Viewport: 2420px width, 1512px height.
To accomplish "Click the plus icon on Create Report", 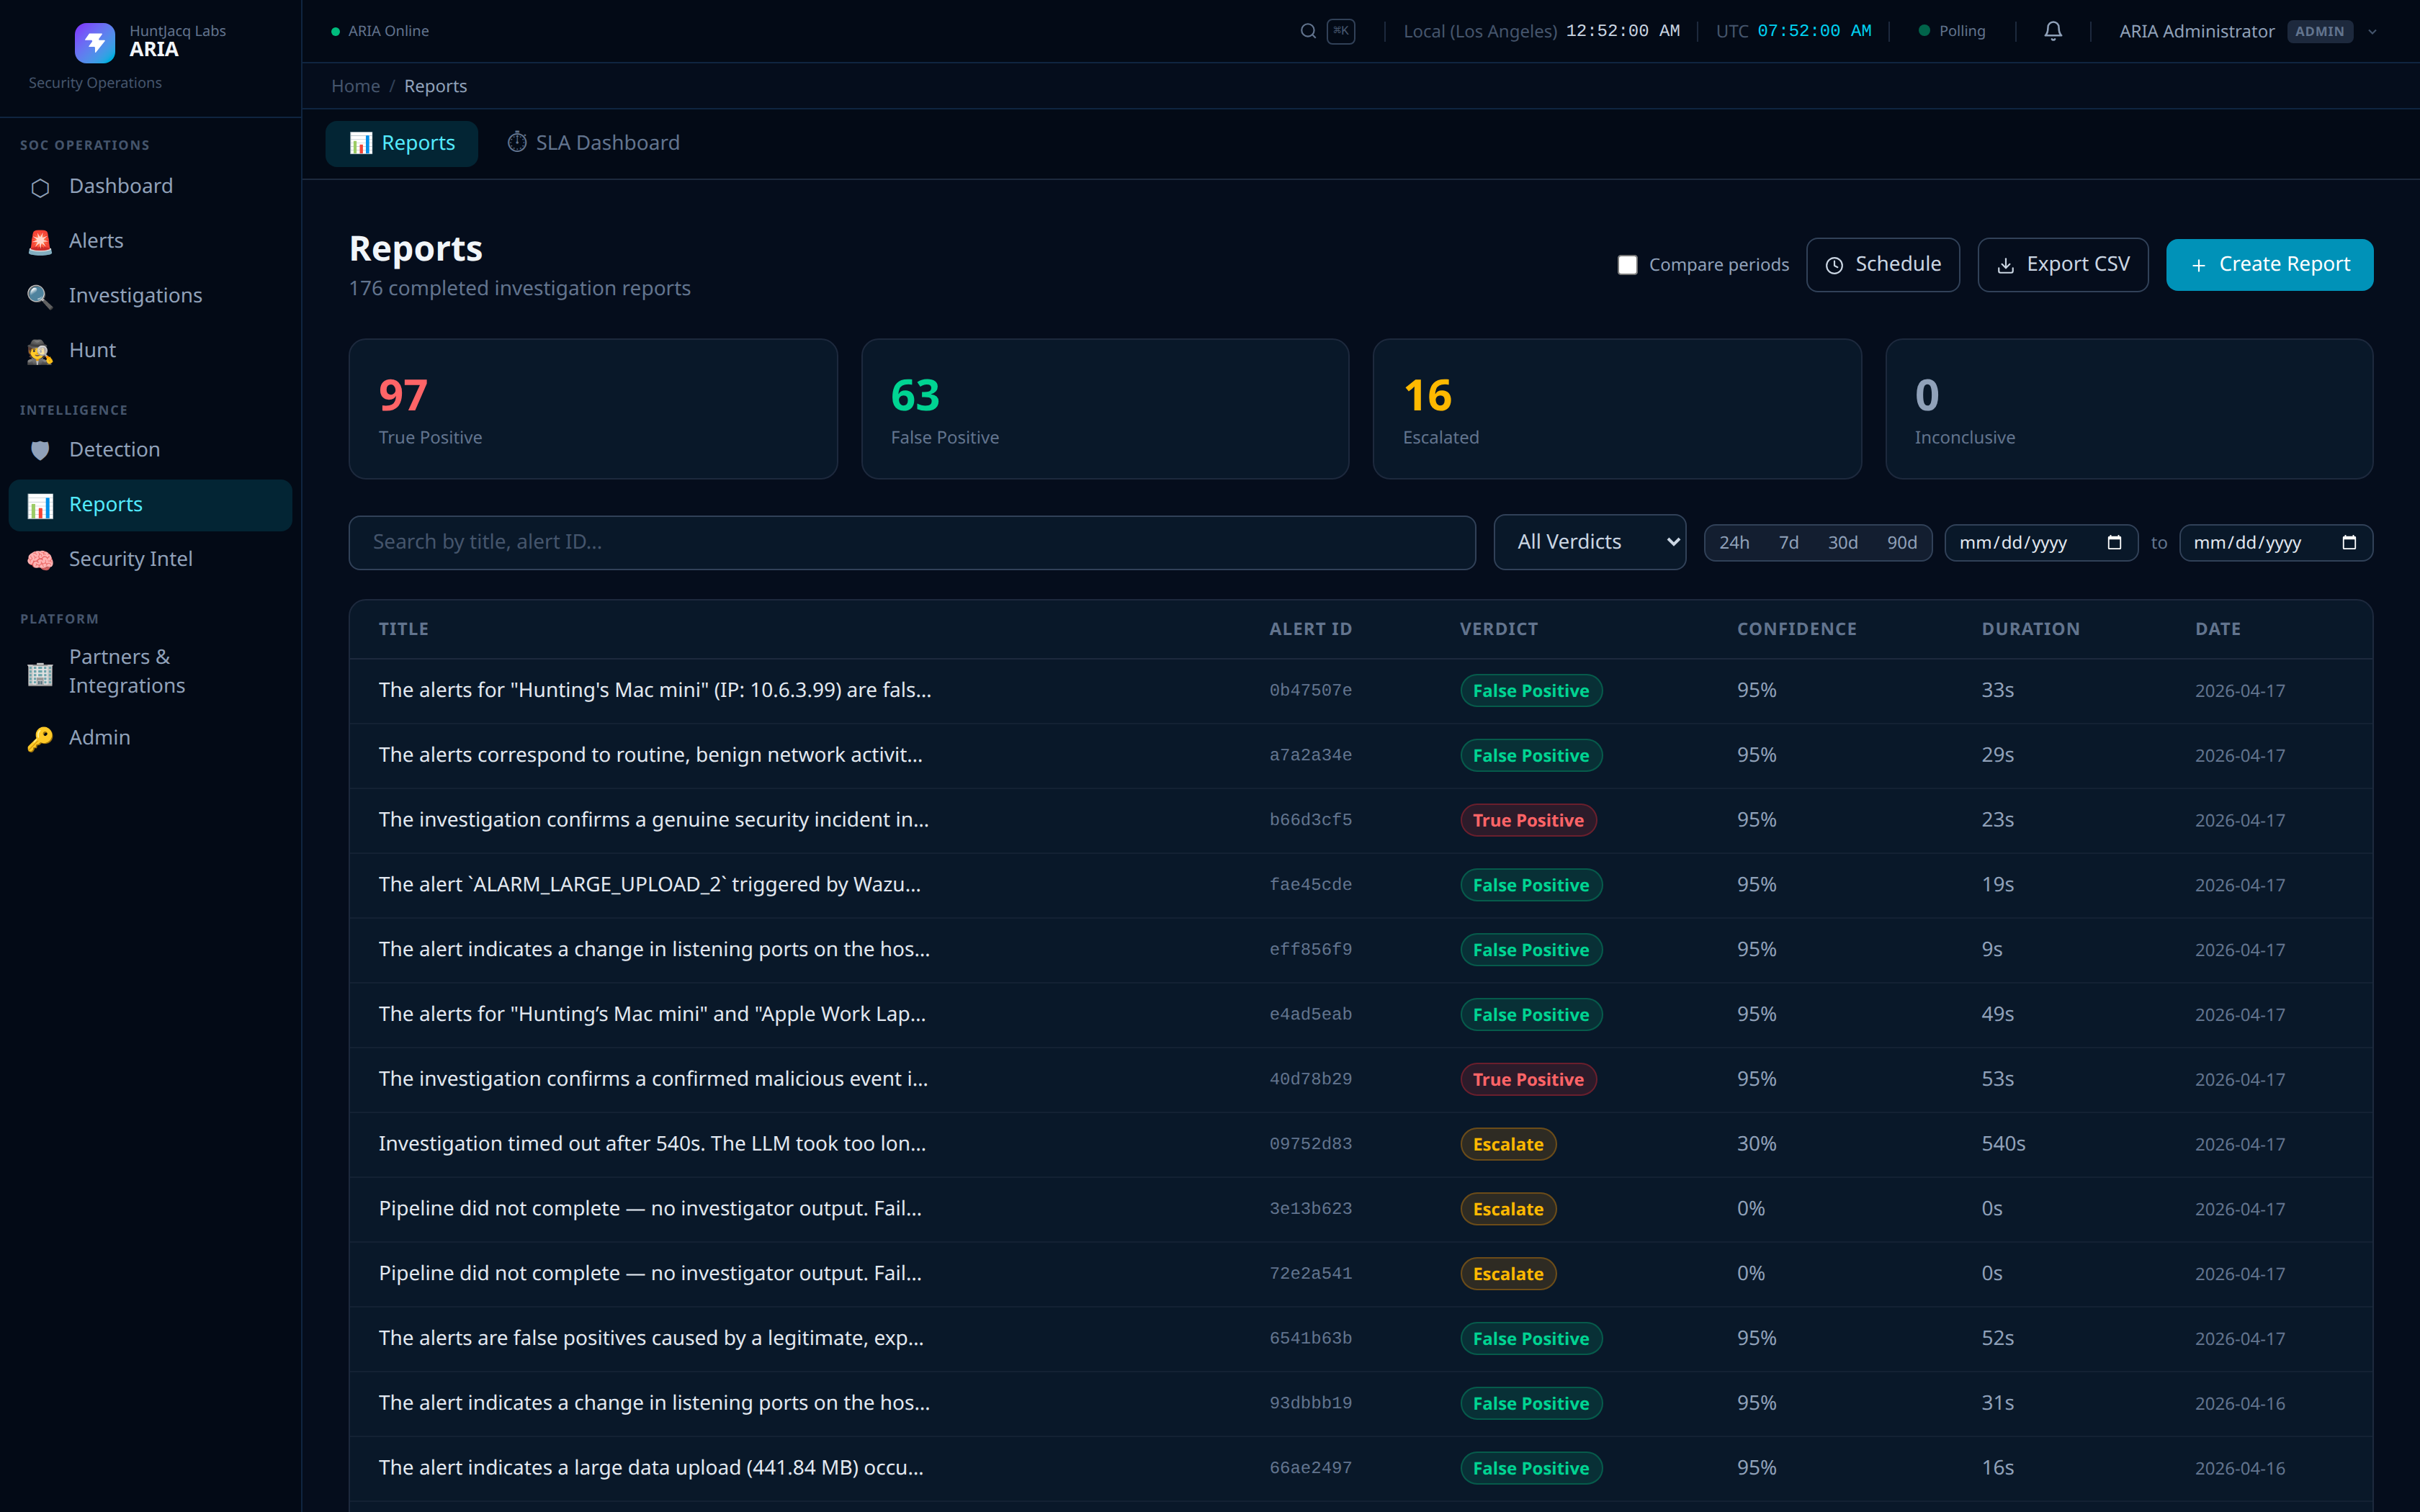I will (2199, 265).
